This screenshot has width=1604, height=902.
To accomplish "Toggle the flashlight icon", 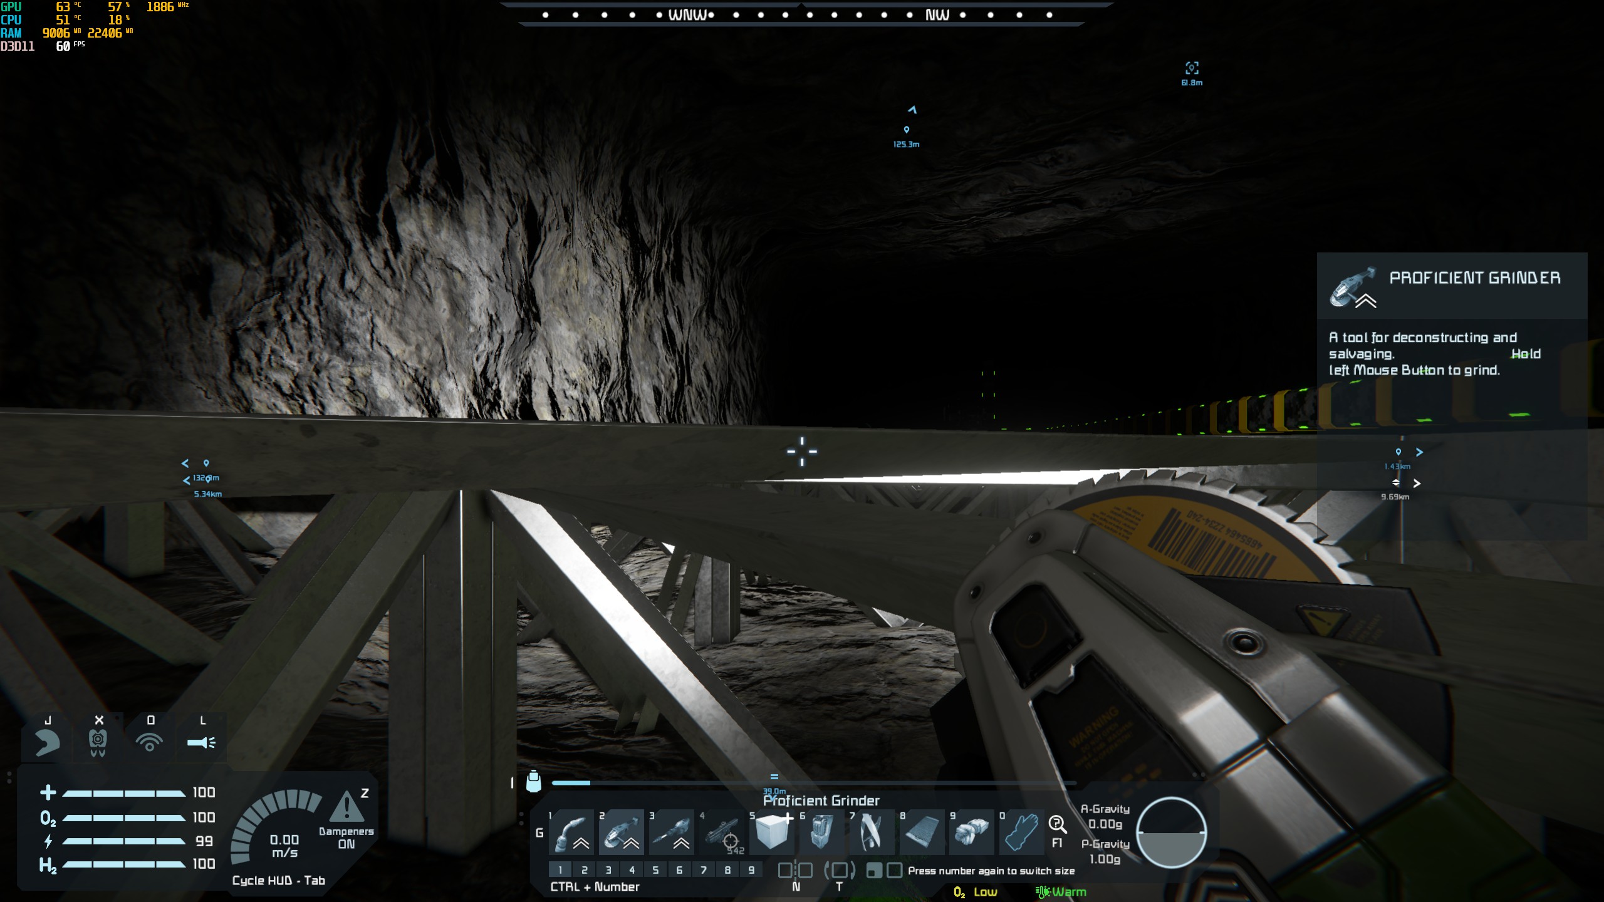I will pos(201,743).
